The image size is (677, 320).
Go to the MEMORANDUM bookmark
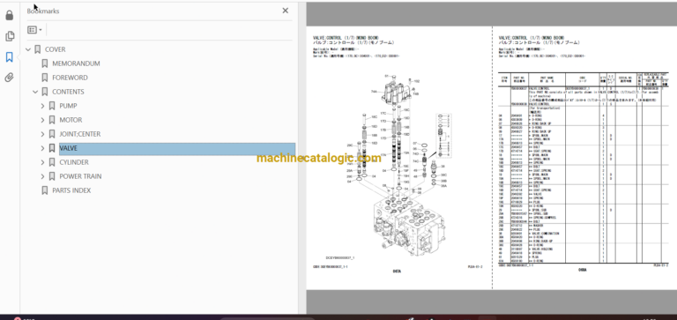click(x=76, y=63)
